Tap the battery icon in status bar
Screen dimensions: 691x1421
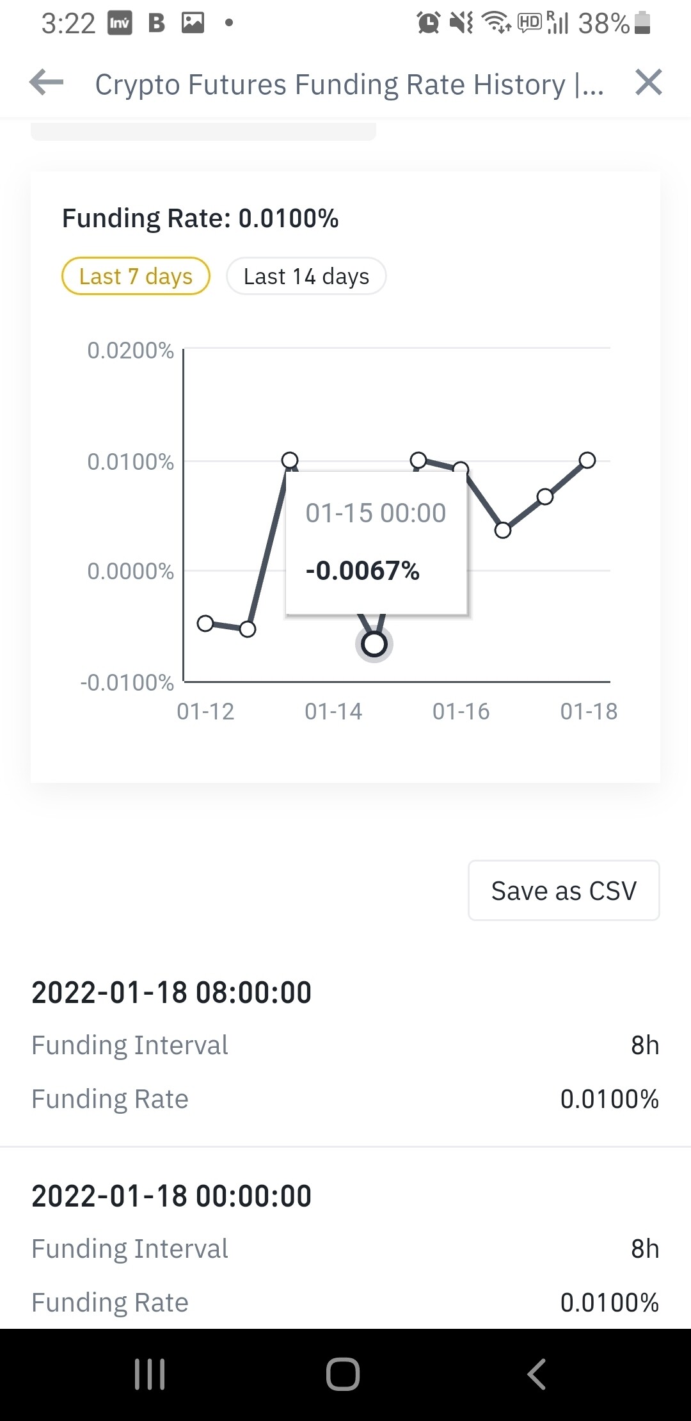643,23
